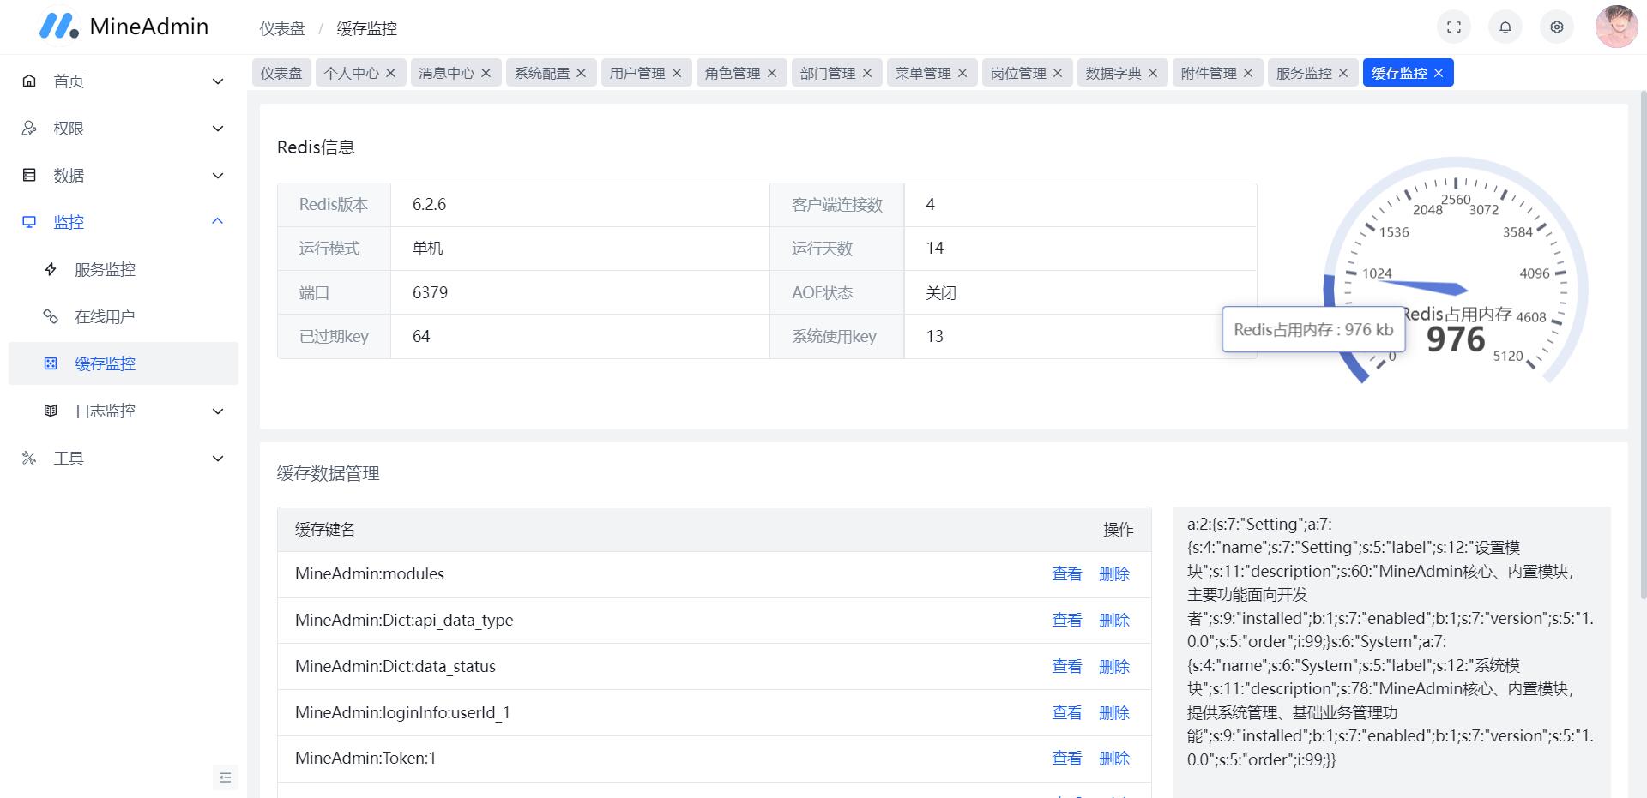The image size is (1647, 798).
Task: Click the 服务监控 lightning icon
Action: (x=51, y=269)
